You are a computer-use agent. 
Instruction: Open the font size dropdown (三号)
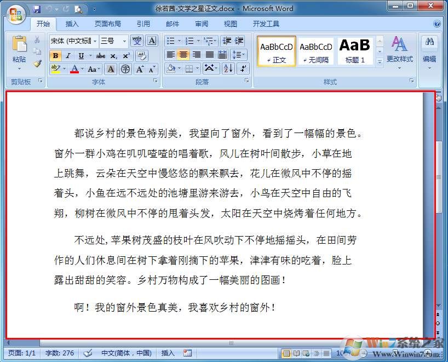[124, 41]
